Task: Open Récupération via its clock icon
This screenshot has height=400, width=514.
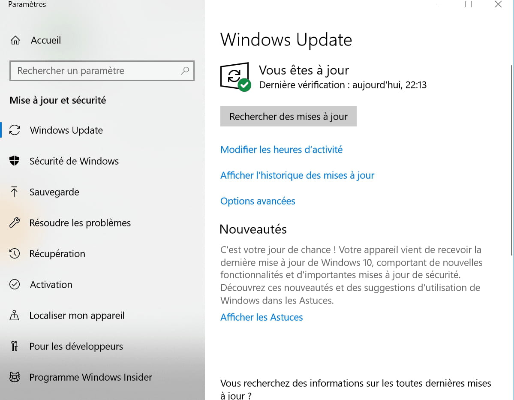Action: coord(15,253)
